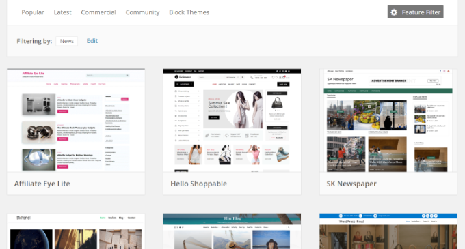This screenshot has width=465, height=249.
Task: Click the Feature Filter button
Action: pos(415,12)
